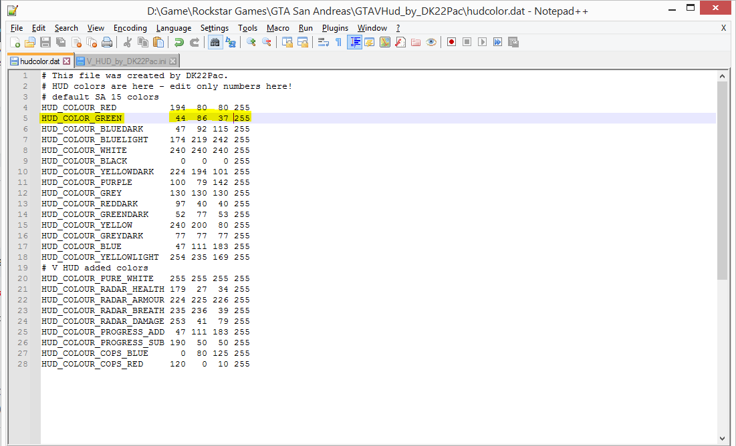This screenshot has height=446, width=736.
Task: Open the Edit menu
Action: [x=39, y=28]
